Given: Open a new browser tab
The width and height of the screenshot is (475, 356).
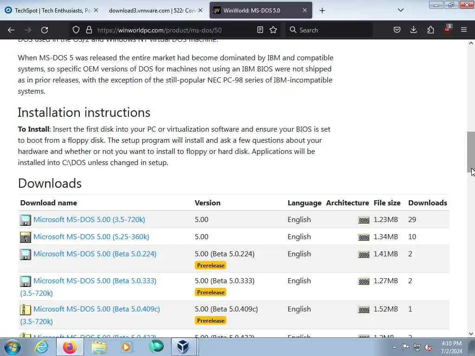Looking at the screenshot, I should 322,11.
